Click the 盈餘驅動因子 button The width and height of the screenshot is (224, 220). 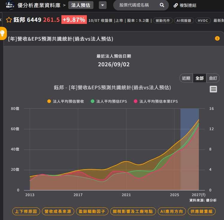coord(92,211)
